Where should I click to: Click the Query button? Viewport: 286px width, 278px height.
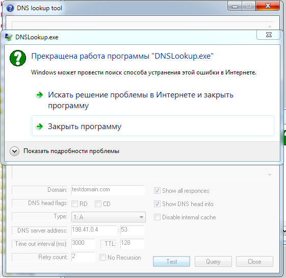[x=213, y=262]
